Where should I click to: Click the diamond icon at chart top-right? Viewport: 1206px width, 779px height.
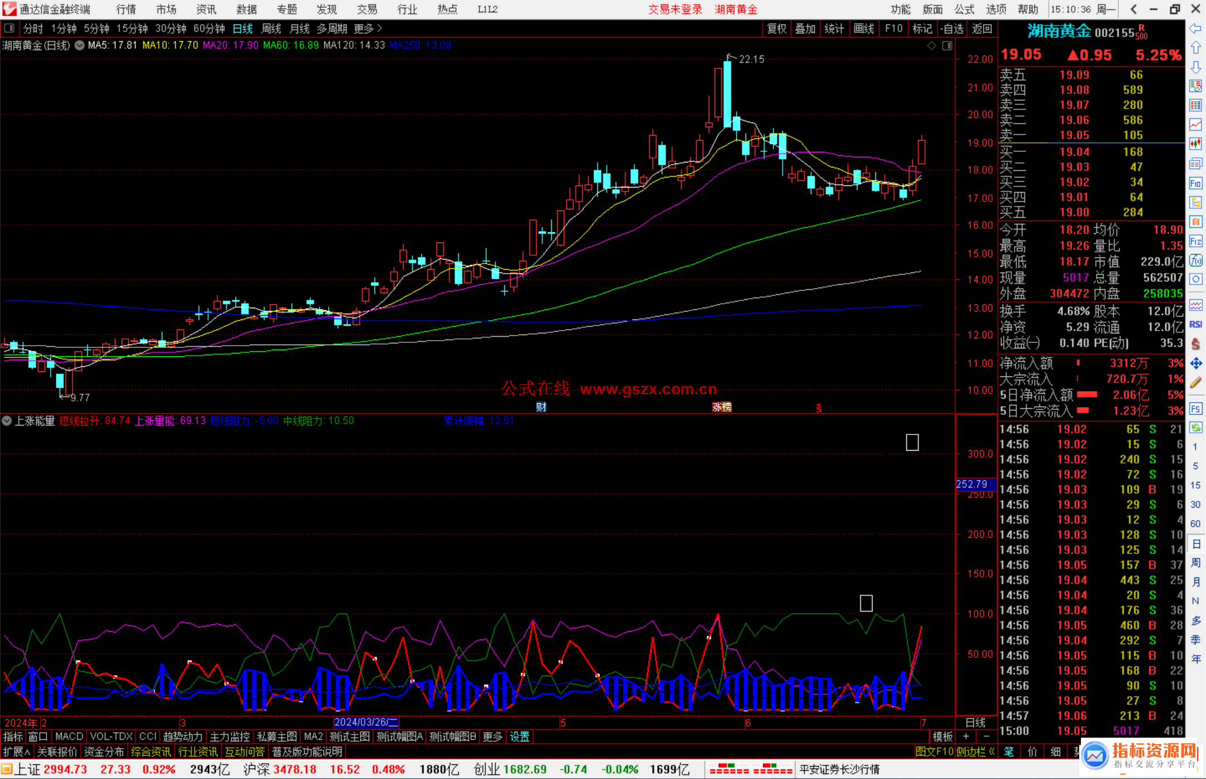(x=931, y=46)
